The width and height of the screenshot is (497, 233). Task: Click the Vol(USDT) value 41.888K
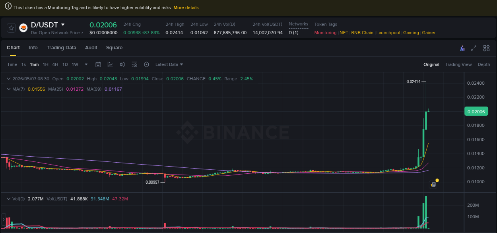click(x=79, y=199)
